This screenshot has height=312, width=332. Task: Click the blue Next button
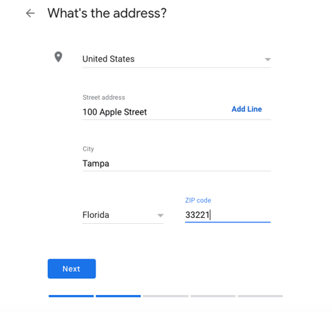pos(72,268)
